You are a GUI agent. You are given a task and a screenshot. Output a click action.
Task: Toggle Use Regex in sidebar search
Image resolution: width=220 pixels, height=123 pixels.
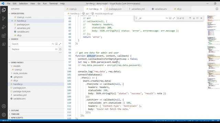coord(60,44)
